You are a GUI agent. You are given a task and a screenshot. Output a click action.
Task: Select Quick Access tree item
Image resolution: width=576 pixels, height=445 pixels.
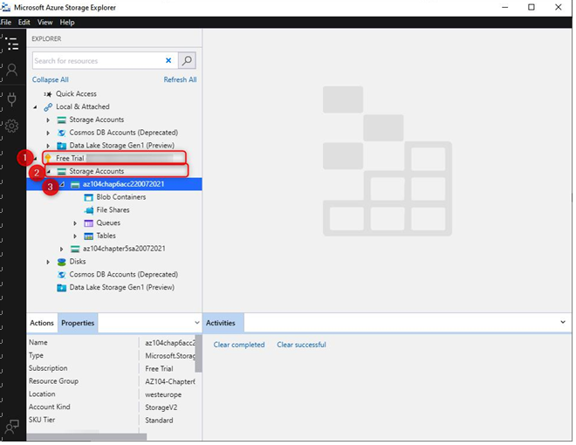76,94
